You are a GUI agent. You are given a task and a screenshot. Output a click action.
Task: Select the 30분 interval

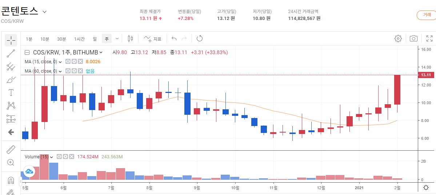(x=62, y=39)
